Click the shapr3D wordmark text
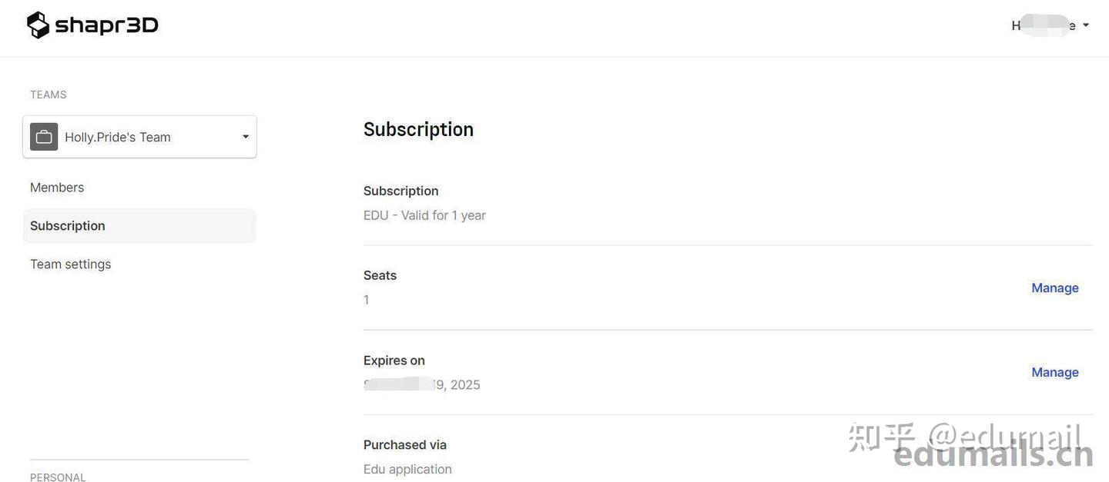Screen dimensions: 1109x482 pyautogui.click(x=106, y=25)
